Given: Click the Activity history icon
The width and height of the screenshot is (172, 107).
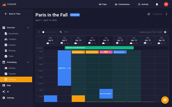Looking at the screenshot, I should 139,4.
